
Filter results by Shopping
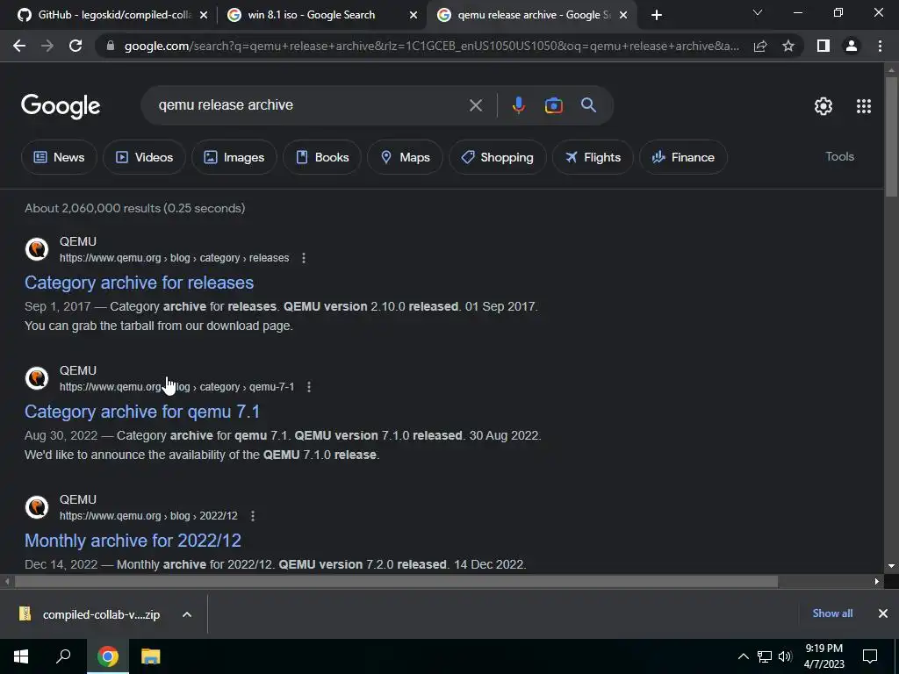click(498, 157)
